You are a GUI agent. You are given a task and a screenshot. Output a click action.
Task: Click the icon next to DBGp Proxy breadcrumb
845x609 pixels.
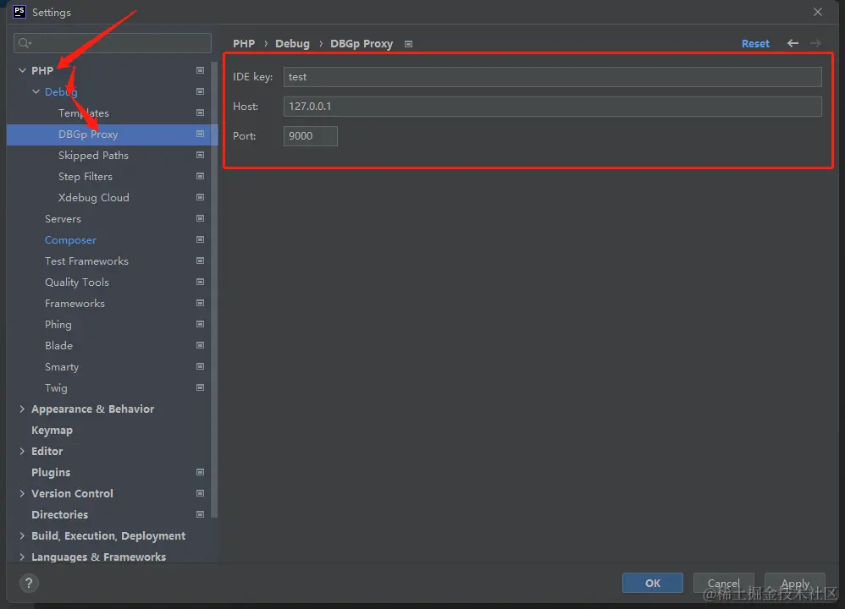click(x=408, y=44)
